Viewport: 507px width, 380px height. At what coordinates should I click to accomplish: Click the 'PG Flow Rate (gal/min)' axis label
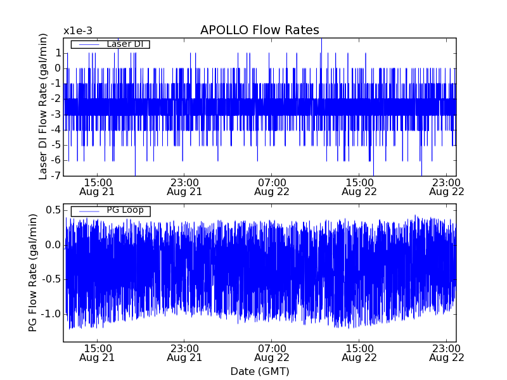32,273
